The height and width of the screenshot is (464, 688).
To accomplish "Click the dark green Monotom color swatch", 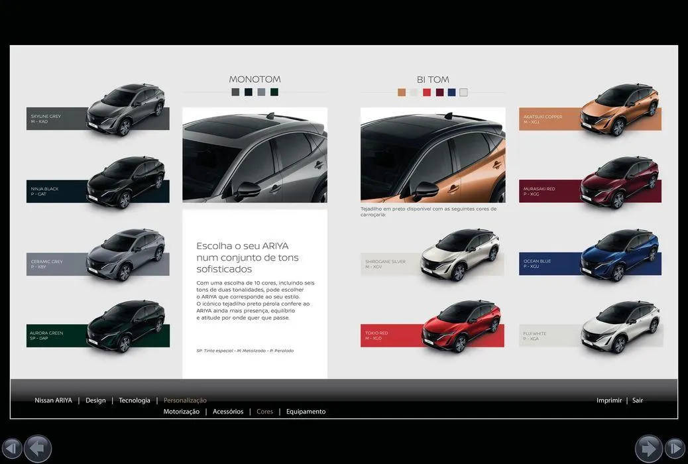I will pyautogui.click(x=274, y=92).
